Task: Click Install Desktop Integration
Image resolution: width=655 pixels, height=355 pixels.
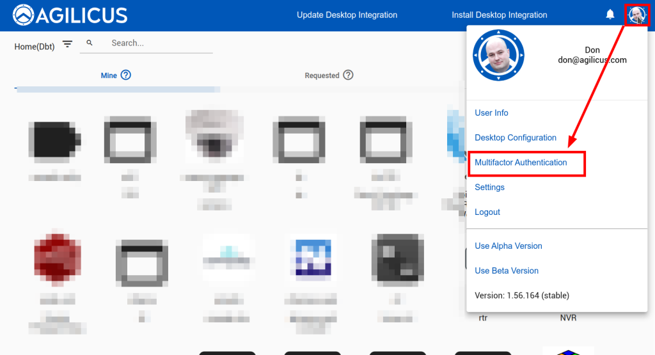Action: click(499, 15)
